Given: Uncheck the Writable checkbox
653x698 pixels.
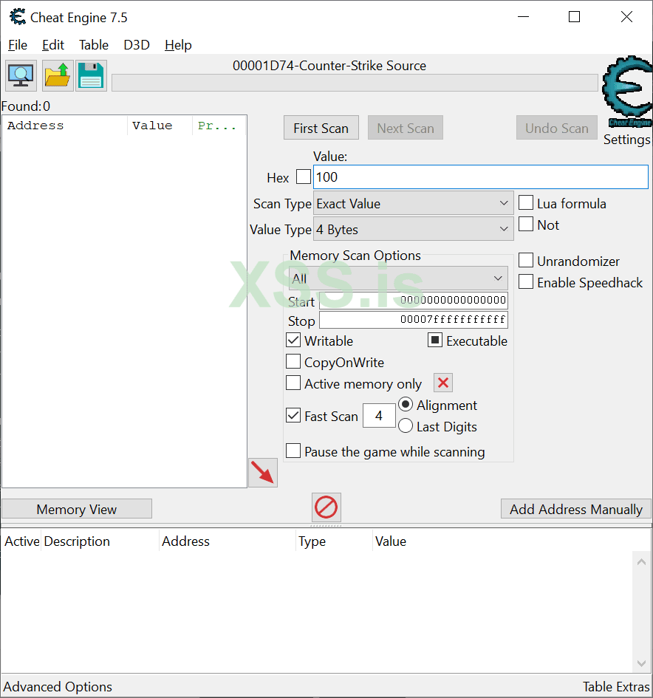Looking at the screenshot, I should (x=293, y=340).
